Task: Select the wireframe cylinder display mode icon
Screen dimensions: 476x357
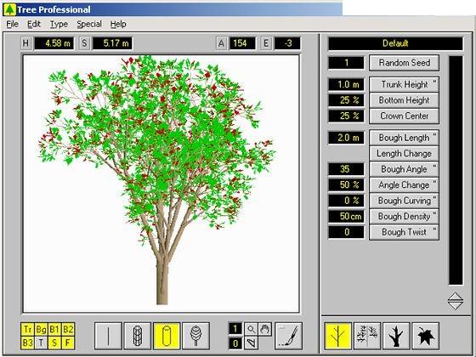Action: [138, 336]
